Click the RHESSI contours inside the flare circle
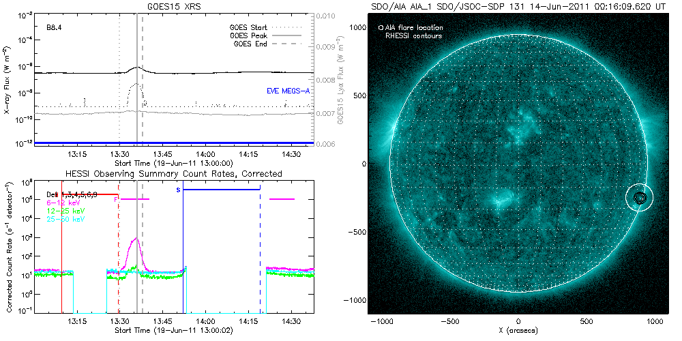This screenshot has width=682, height=341. click(x=640, y=198)
